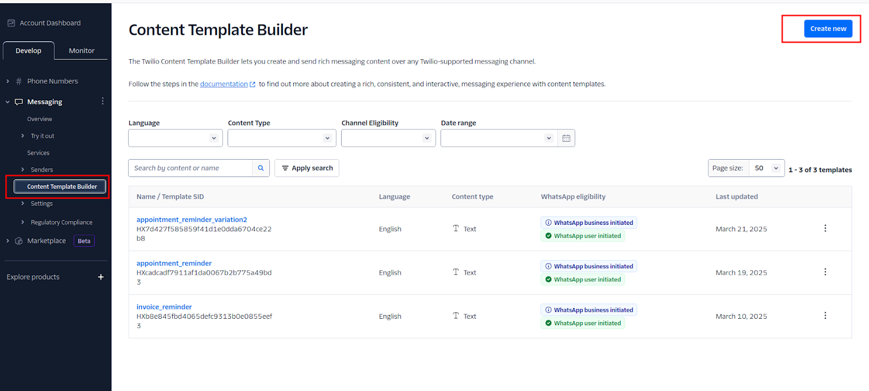
Task: Select Content Template Builder in the sidebar
Action: (60, 187)
